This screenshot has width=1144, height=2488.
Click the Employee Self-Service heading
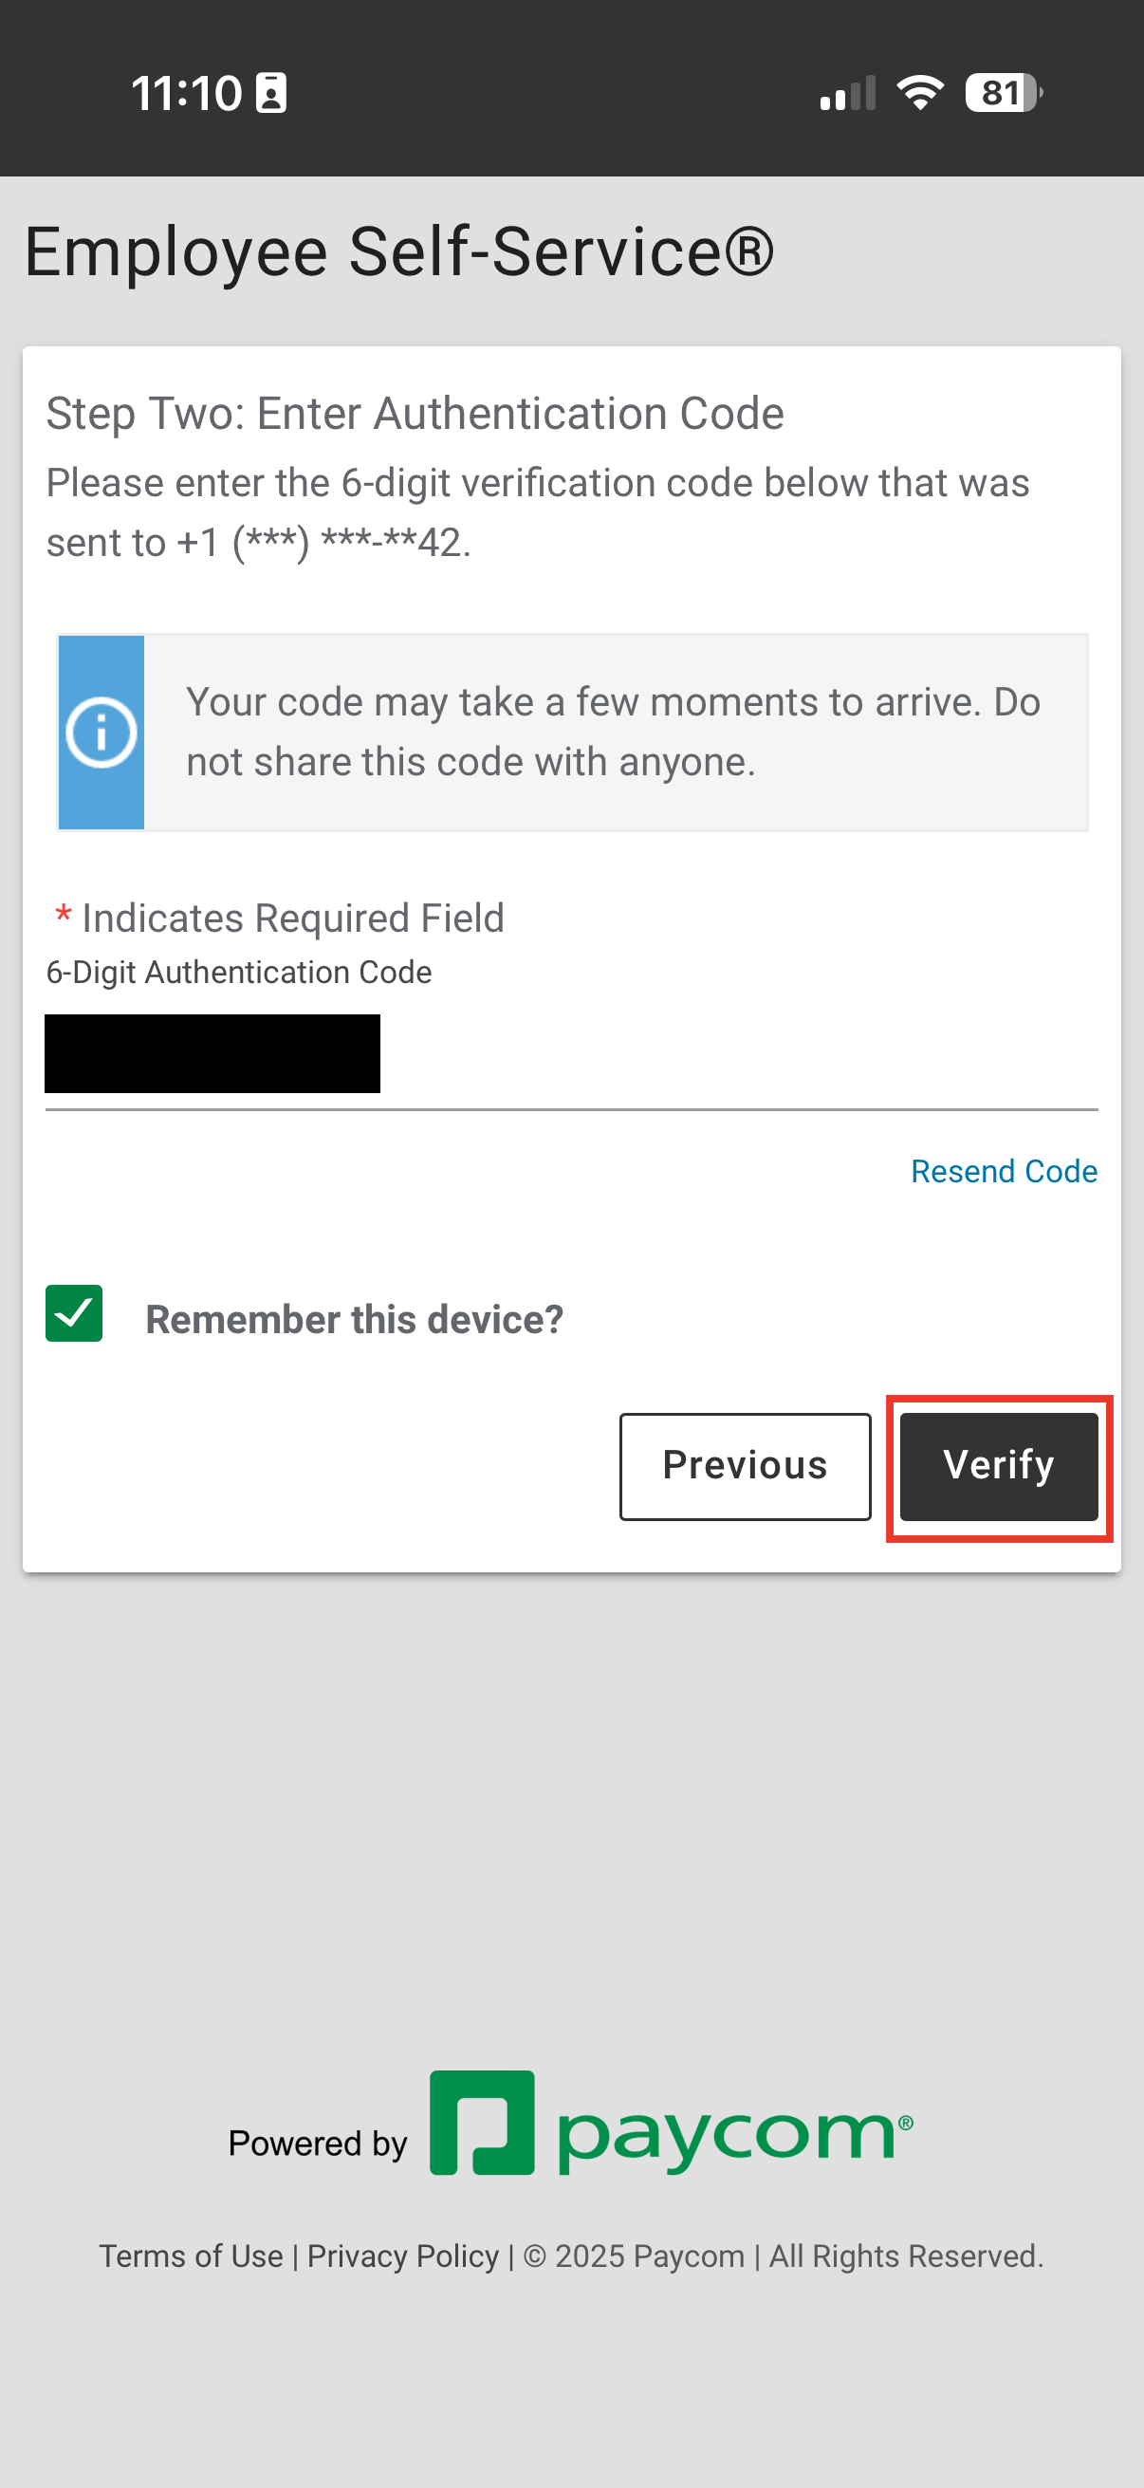[398, 252]
